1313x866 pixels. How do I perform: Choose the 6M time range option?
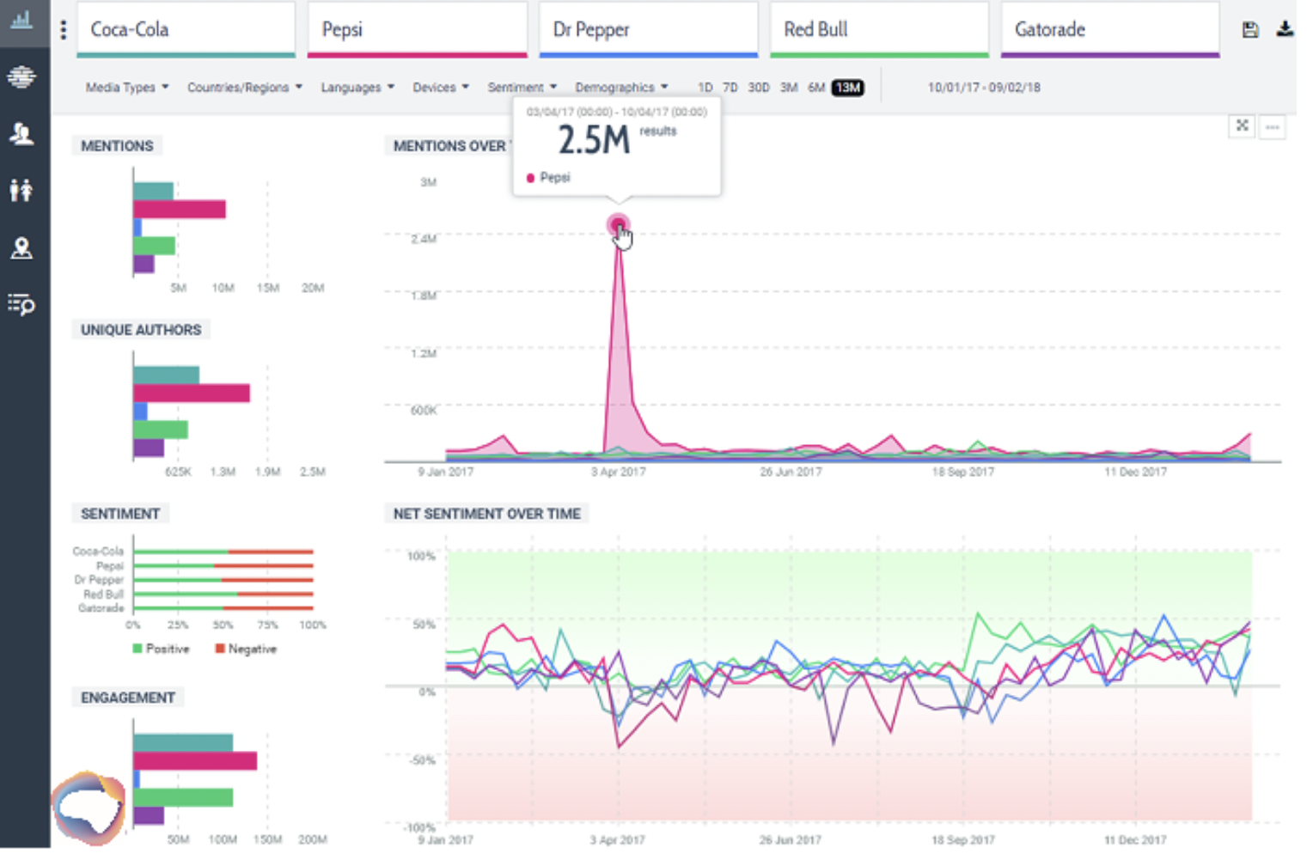[x=816, y=88]
